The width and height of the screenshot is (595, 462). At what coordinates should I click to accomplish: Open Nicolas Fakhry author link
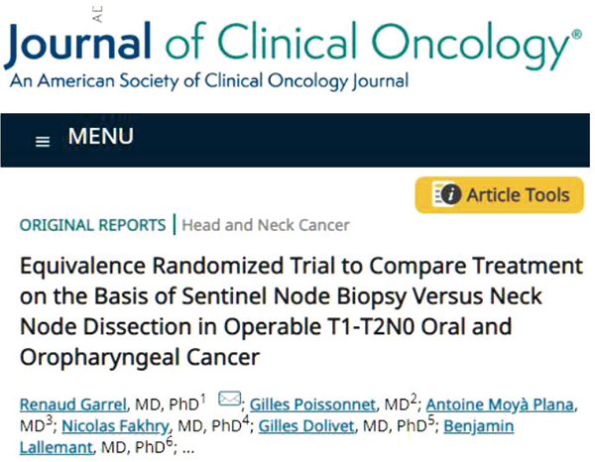[115, 426]
